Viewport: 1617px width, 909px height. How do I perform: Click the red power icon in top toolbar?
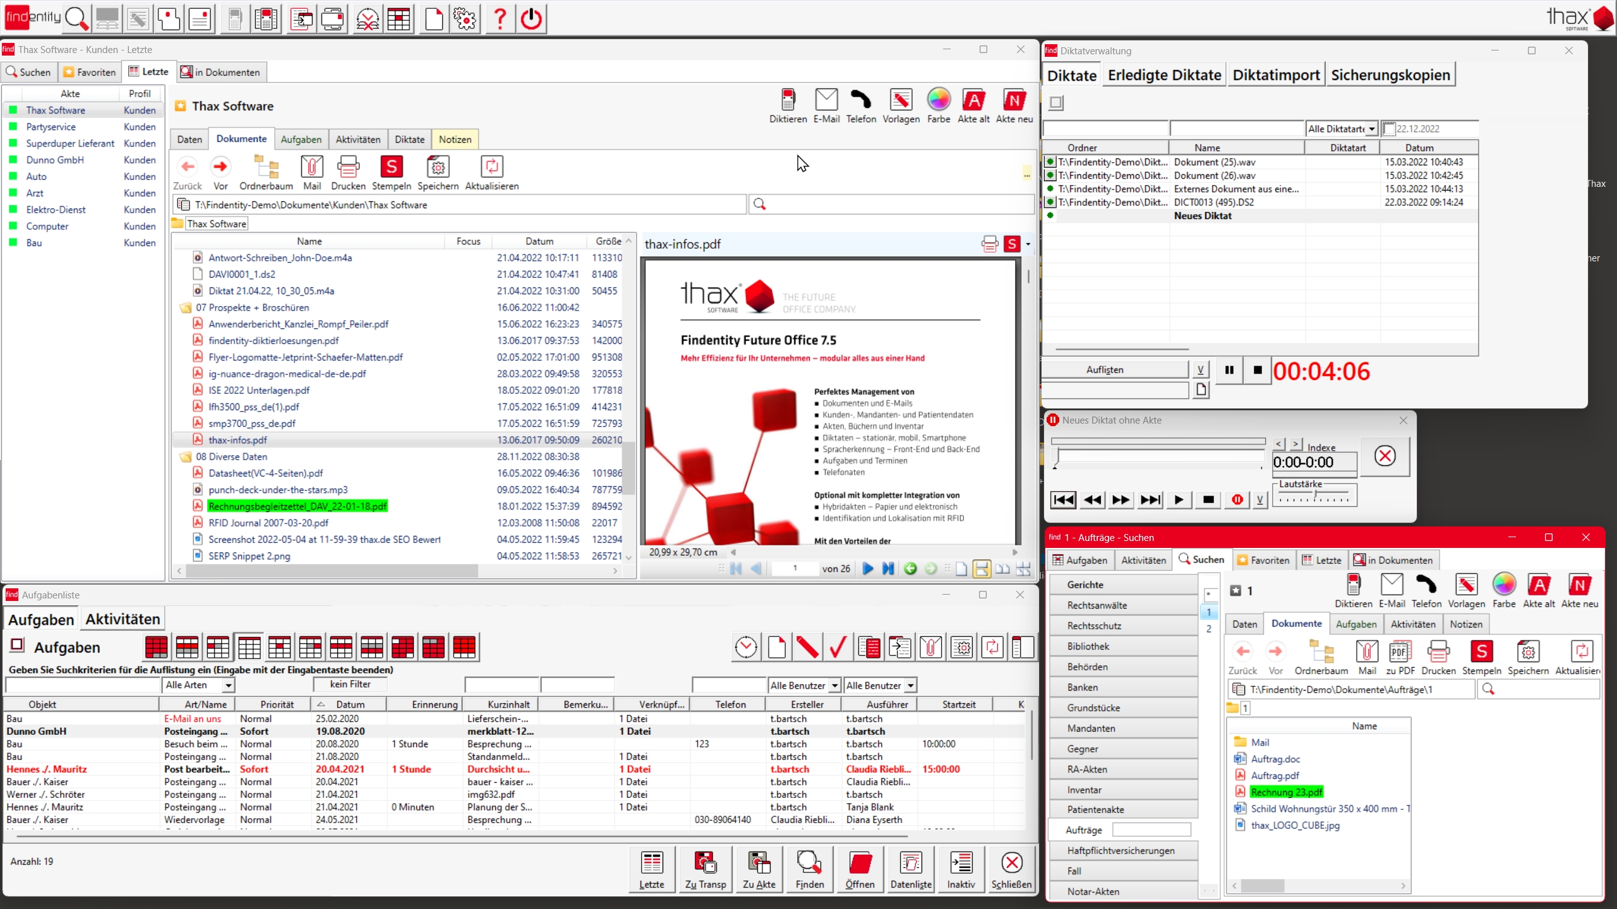[x=531, y=19]
